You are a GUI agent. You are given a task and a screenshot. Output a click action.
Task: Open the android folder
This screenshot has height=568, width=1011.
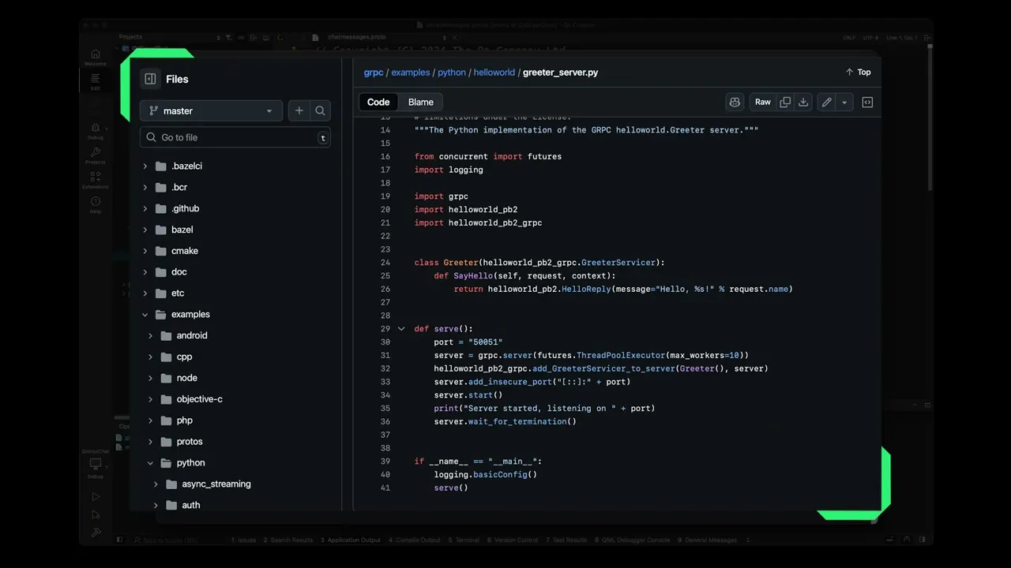pyautogui.click(x=192, y=336)
